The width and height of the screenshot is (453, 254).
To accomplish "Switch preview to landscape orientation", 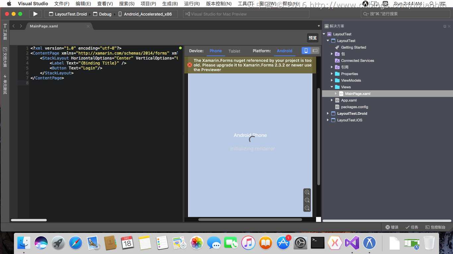I will 315,51.
